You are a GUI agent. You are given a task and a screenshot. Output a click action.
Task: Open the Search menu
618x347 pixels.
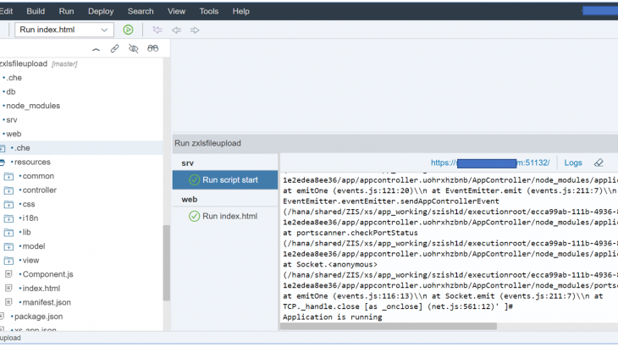pyautogui.click(x=141, y=11)
